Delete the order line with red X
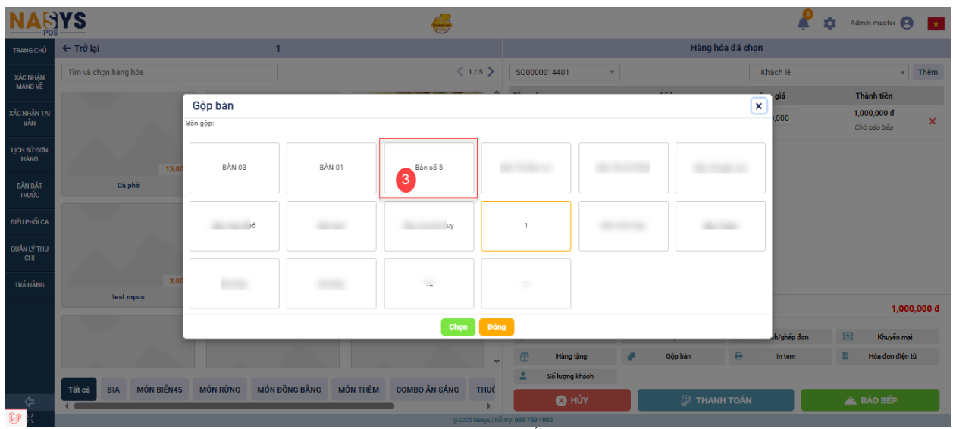 coord(933,121)
